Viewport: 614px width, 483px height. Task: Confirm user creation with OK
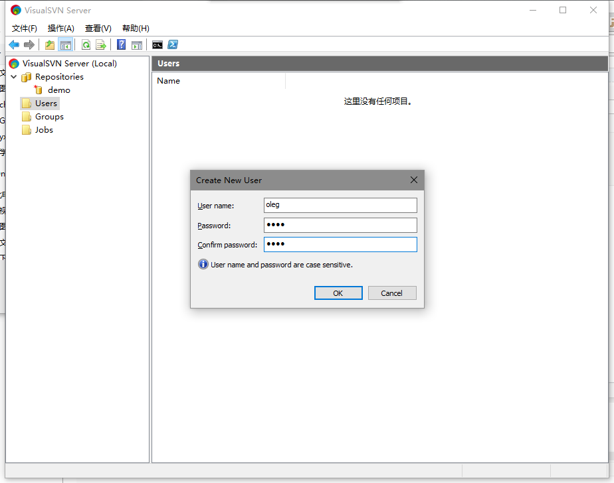[x=338, y=293]
